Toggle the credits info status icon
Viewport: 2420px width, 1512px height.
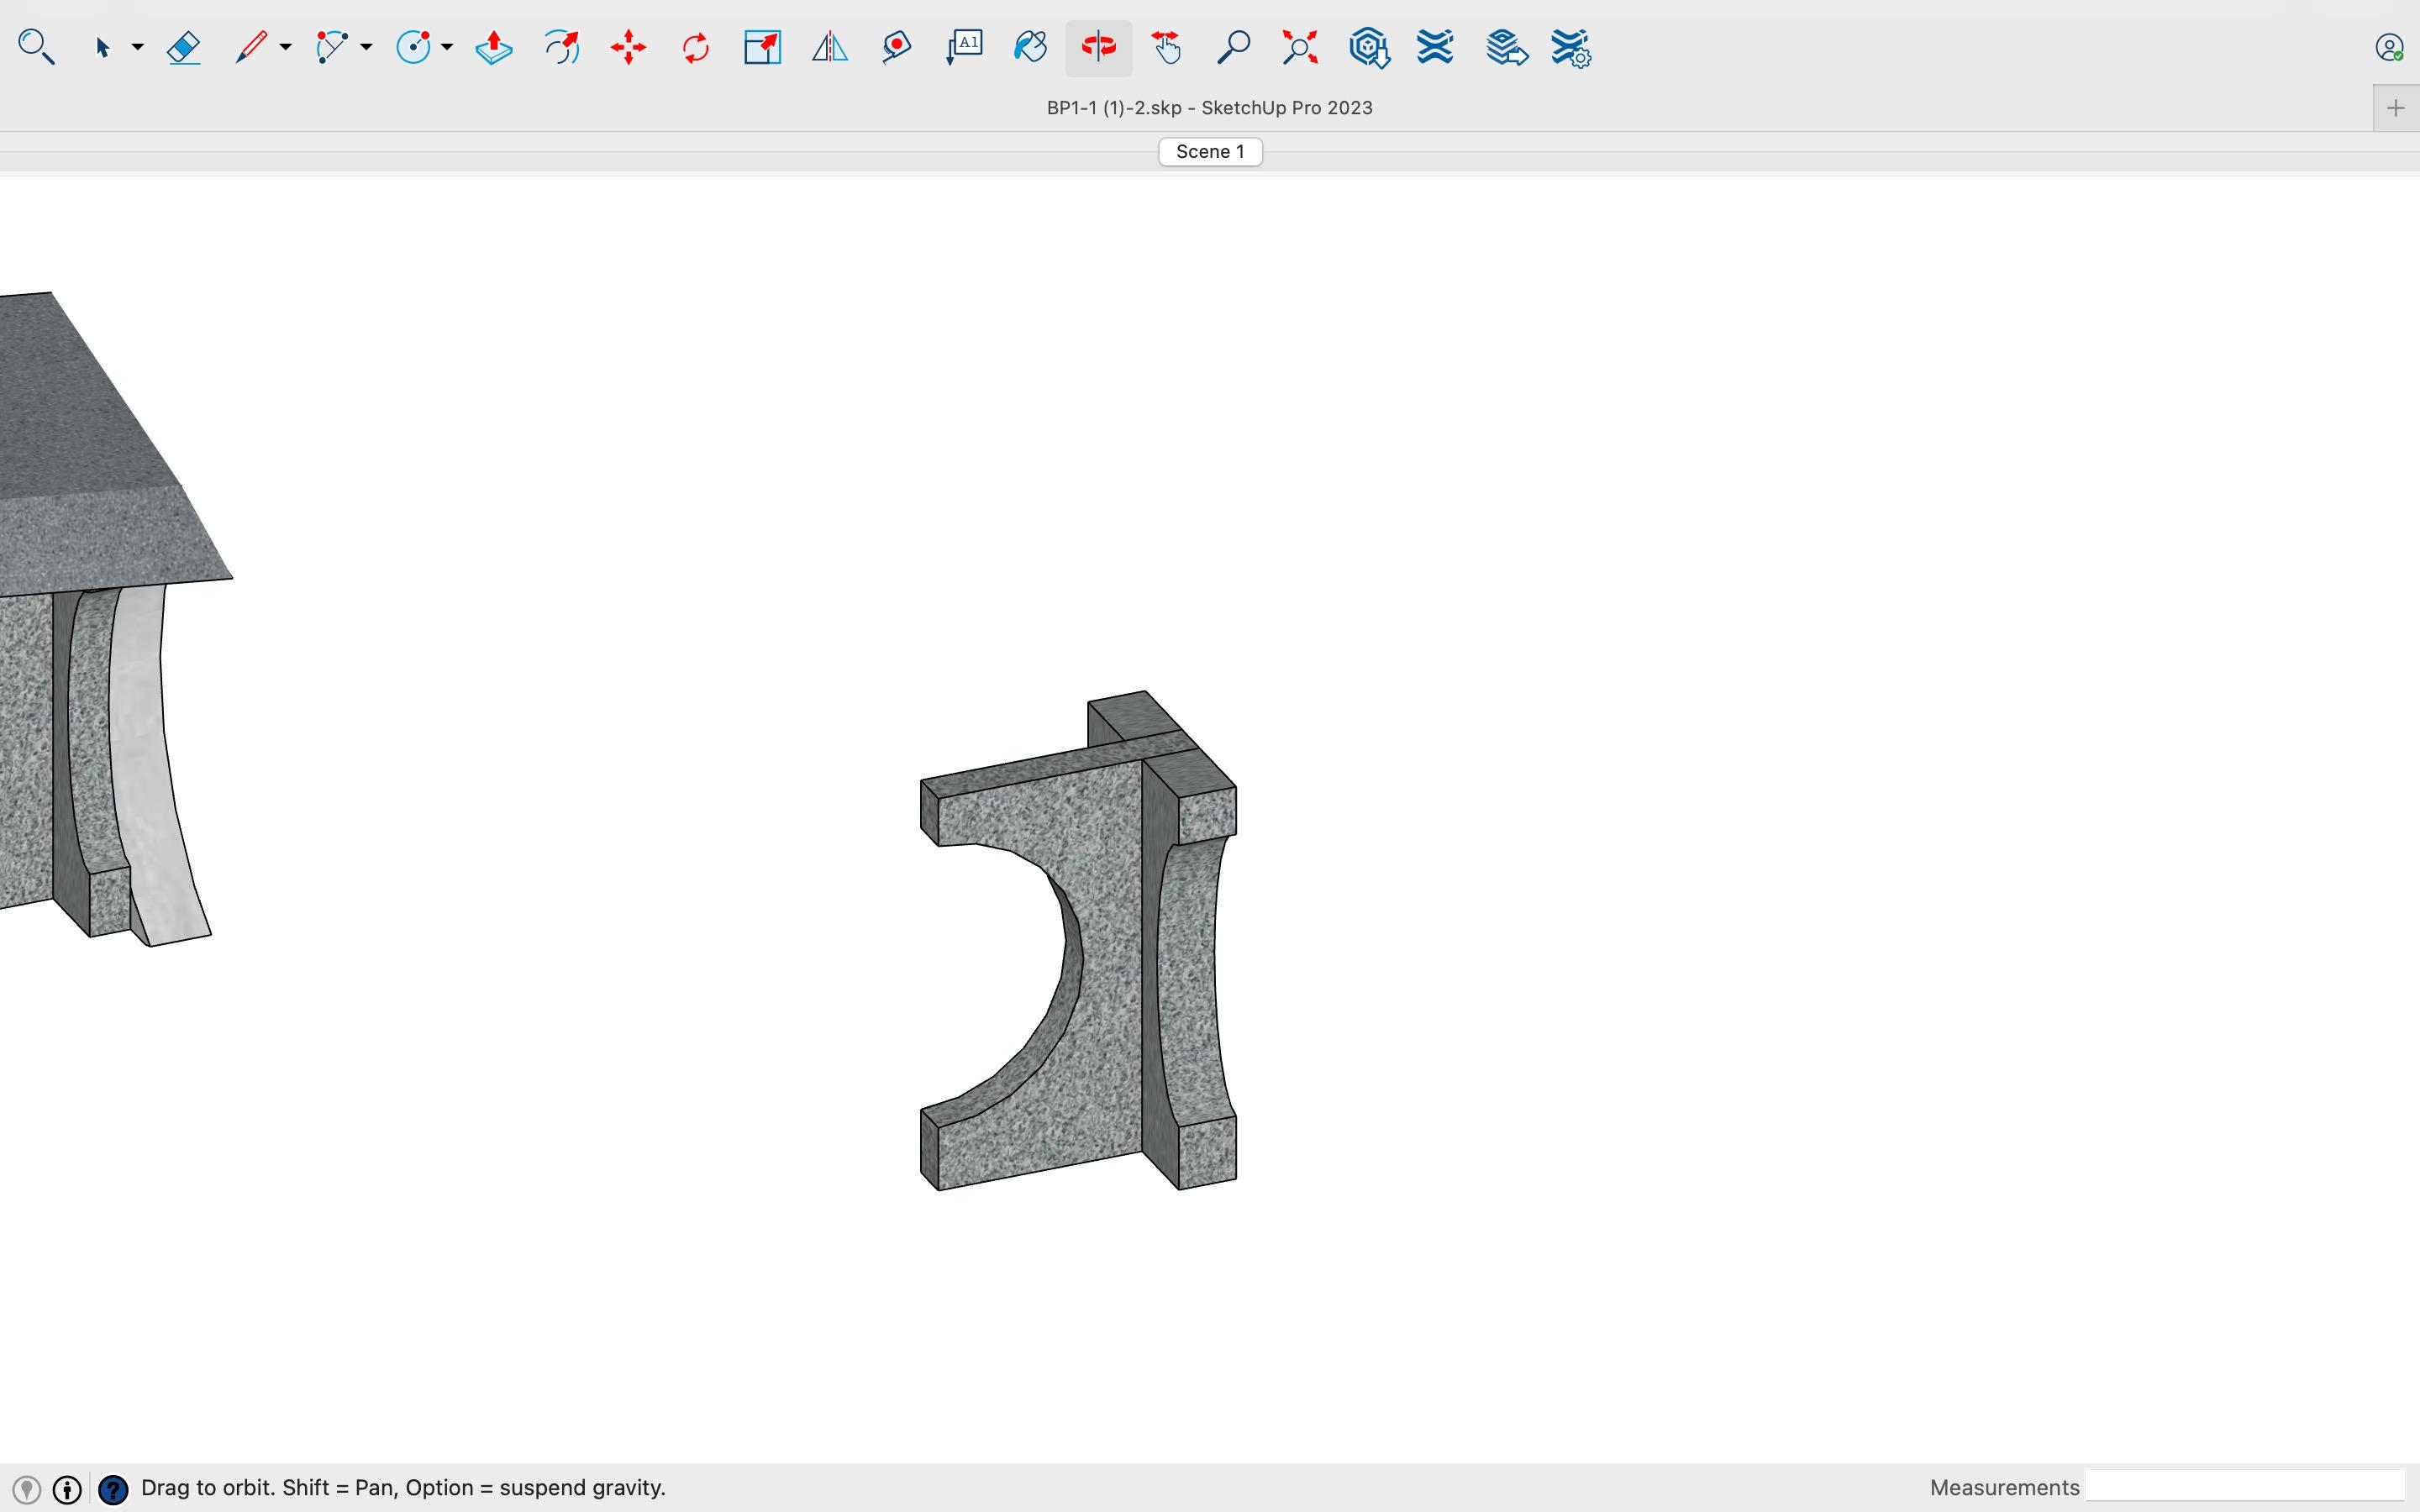[x=67, y=1489]
